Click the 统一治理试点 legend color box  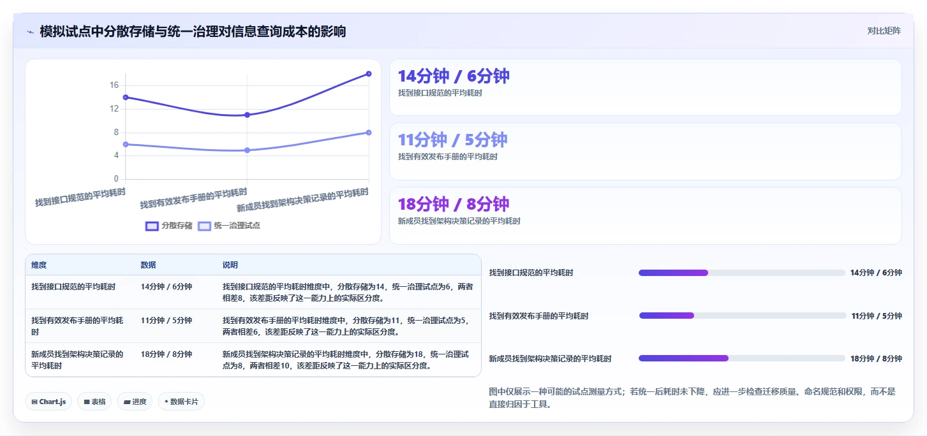(x=204, y=226)
